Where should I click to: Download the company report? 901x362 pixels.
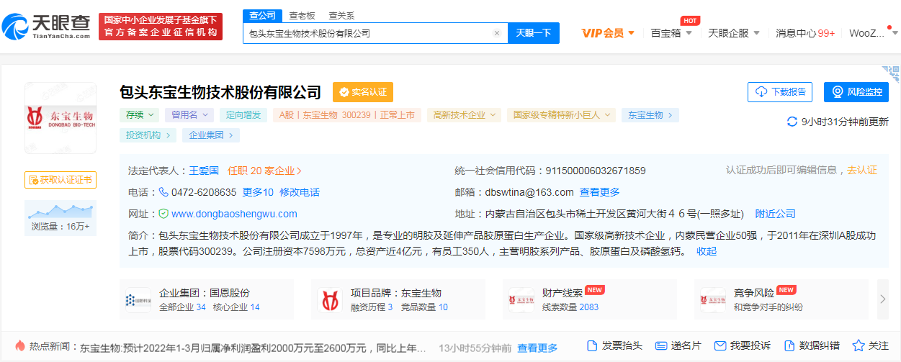click(780, 92)
